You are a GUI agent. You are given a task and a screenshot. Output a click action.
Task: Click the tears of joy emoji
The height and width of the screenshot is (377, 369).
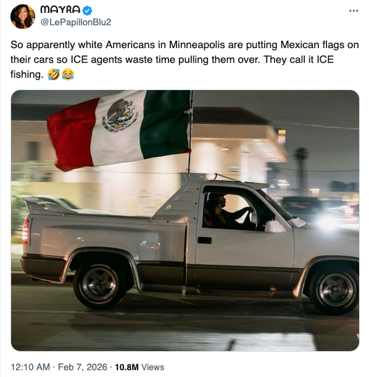point(68,74)
